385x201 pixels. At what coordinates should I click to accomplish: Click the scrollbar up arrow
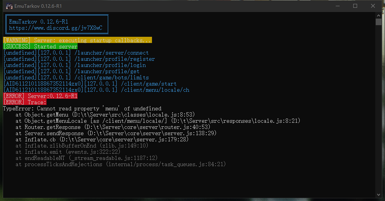point(378,15)
